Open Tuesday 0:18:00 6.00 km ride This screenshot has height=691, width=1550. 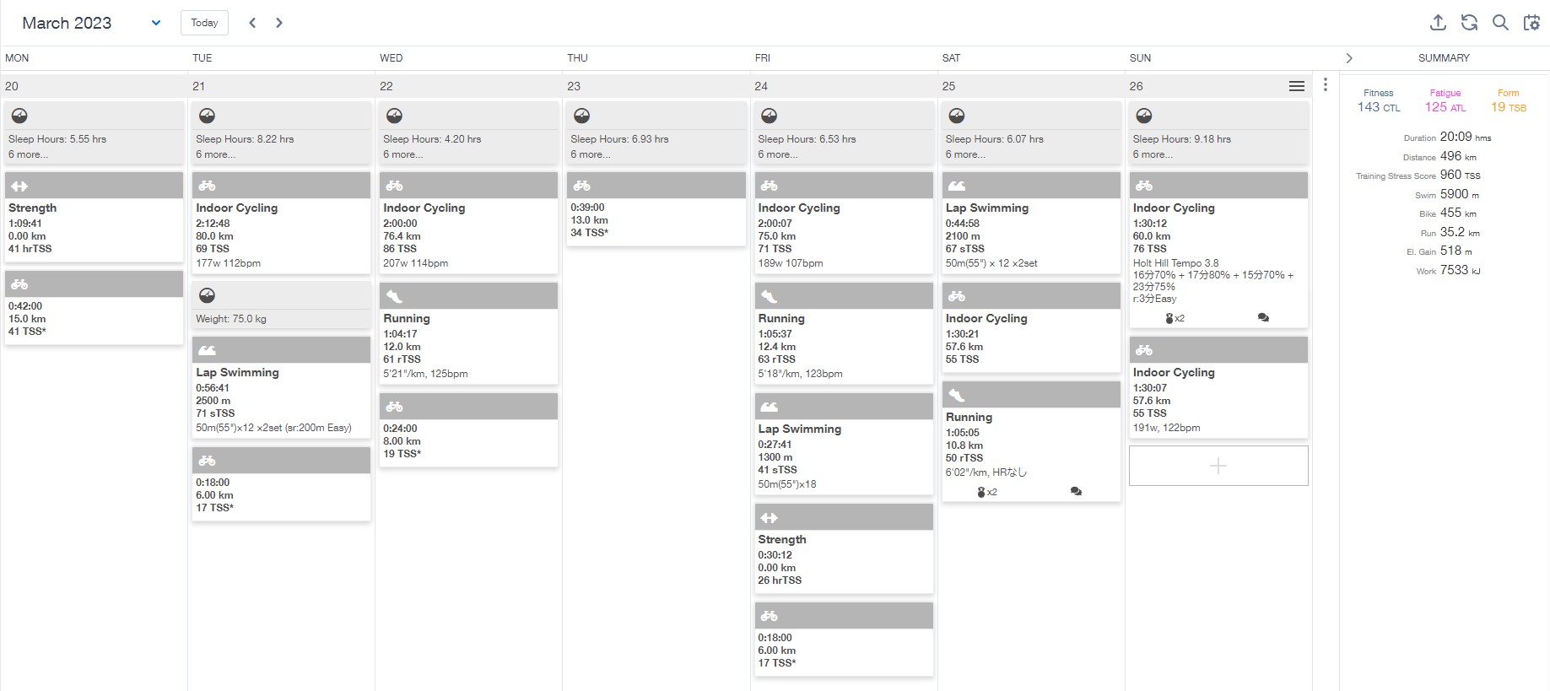click(x=281, y=484)
